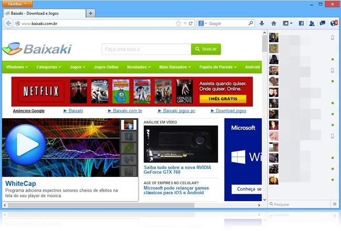Image resolution: width=341 pixels, height=231 pixels.
Task: Expand the Papéis de Parede menu
Action: (218, 67)
